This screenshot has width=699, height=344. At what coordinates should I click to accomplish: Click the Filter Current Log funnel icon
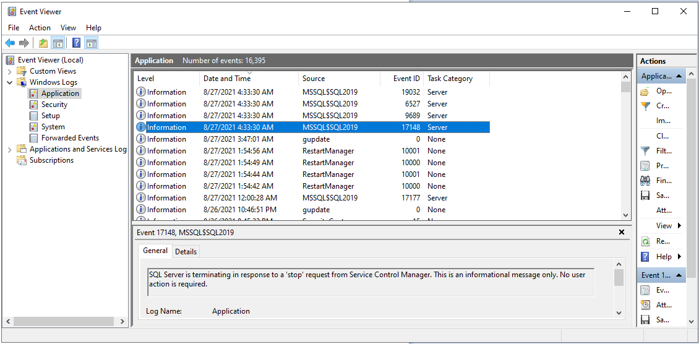click(x=645, y=151)
